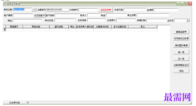196x106 pixels.
Task: Click the 先添加客户 button
Action: (39, 15)
